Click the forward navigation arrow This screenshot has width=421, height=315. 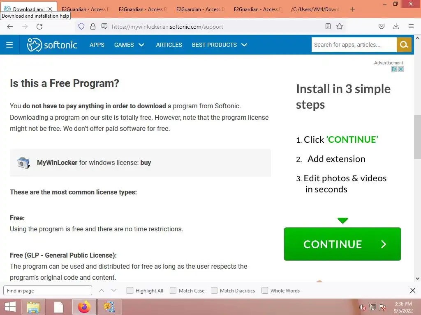tap(25, 27)
